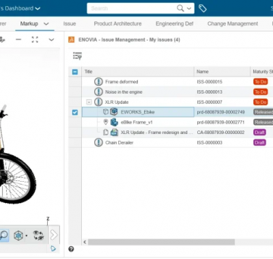The height and width of the screenshot is (259, 273).
Task: Maximize the 3D viewer widget
Action: [35, 40]
